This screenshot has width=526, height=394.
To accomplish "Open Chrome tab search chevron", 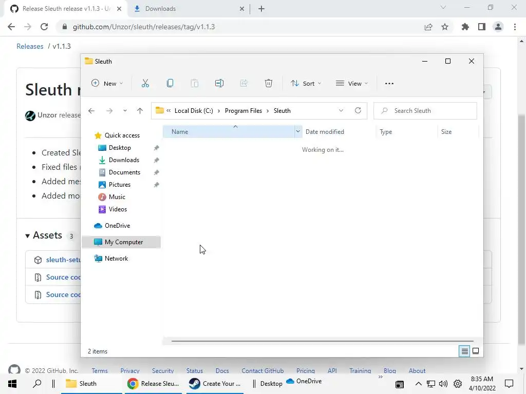I will point(443,8).
